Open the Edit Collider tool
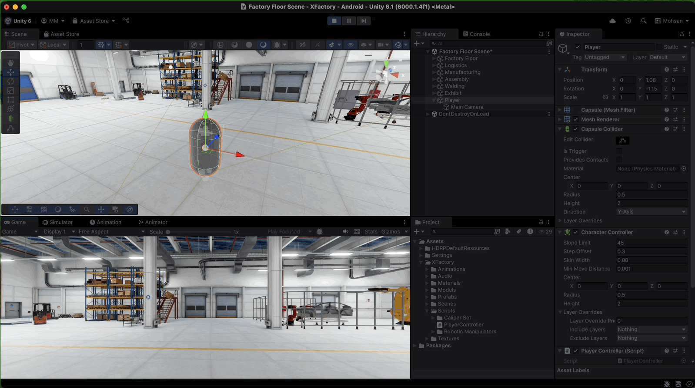695x388 pixels. click(622, 140)
